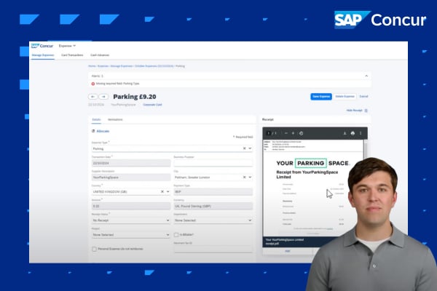Print the receipt from viewer toolbar

(353, 133)
